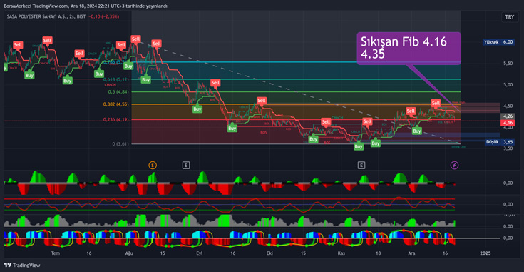524x272 pixels.
Task: Click the 5,50 price axis value
Action: (508, 64)
